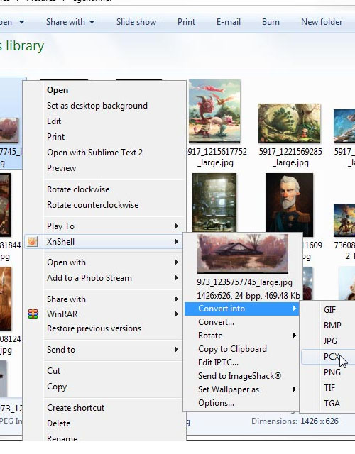Select the red dragon cartoon thumbnail

pyautogui.click(x=214, y=111)
